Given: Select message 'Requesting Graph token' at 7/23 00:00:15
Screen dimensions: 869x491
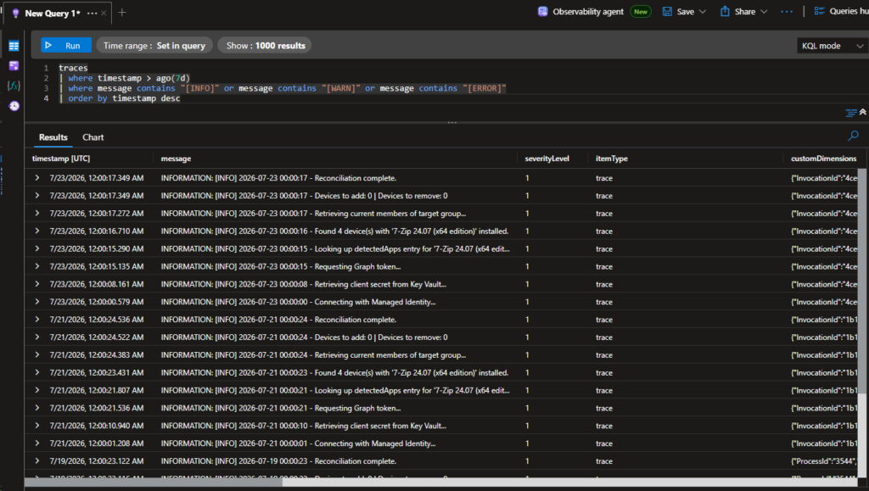Looking at the screenshot, I should point(281,266).
